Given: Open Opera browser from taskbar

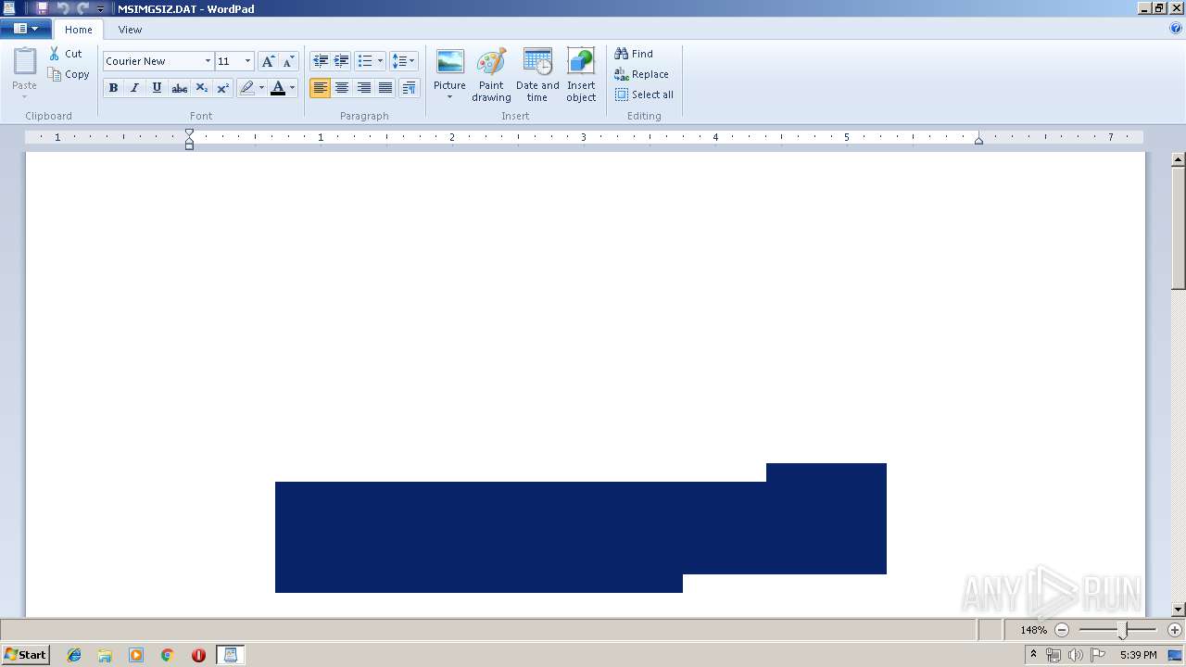Looking at the screenshot, I should pos(198,655).
